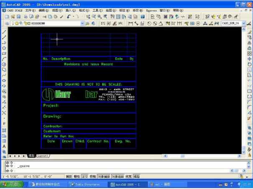Click the Save icon in standard toolbar
The height and width of the screenshot is (189, 253).
pyautogui.click(x=19, y=17)
